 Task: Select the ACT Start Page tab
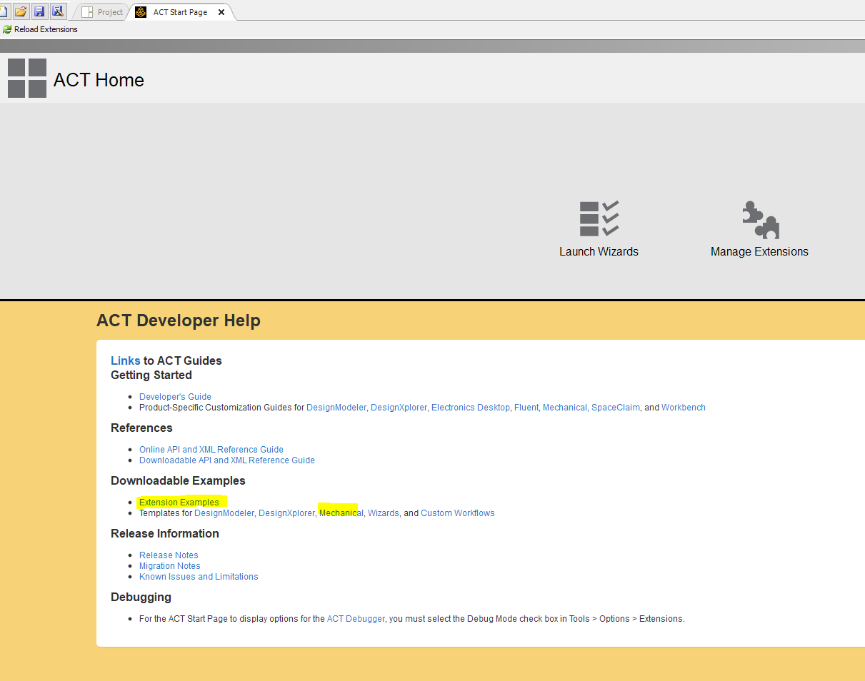pyautogui.click(x=180, y=12)
